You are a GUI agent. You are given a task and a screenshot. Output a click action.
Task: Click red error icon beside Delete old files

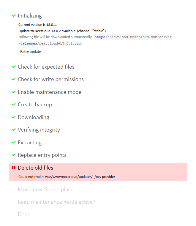[x=14, y=167]
